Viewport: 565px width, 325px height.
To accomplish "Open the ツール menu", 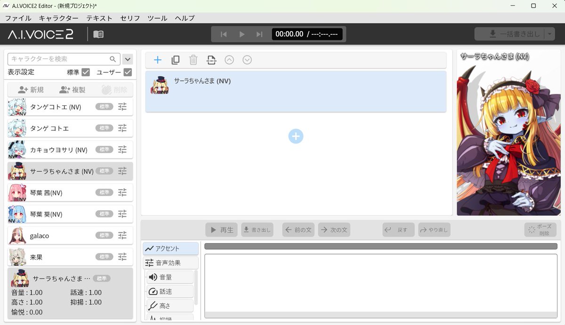I will (x=157, y=18).
